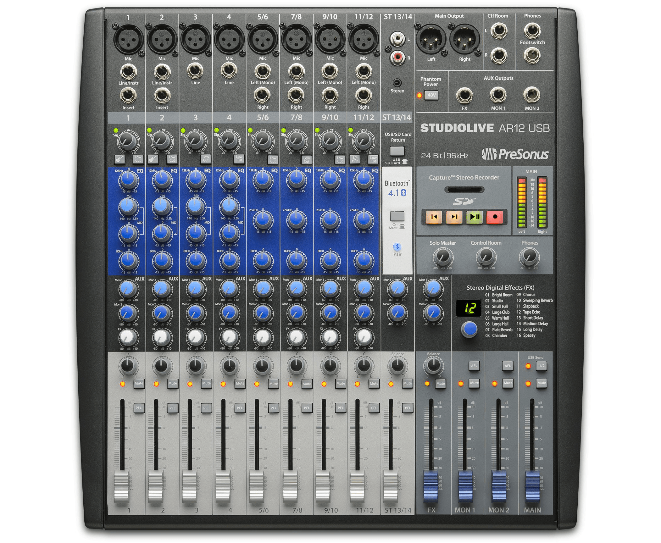Click the FX preset display showing 12
This screenshot has width=661, height=543.
[469, 308]
